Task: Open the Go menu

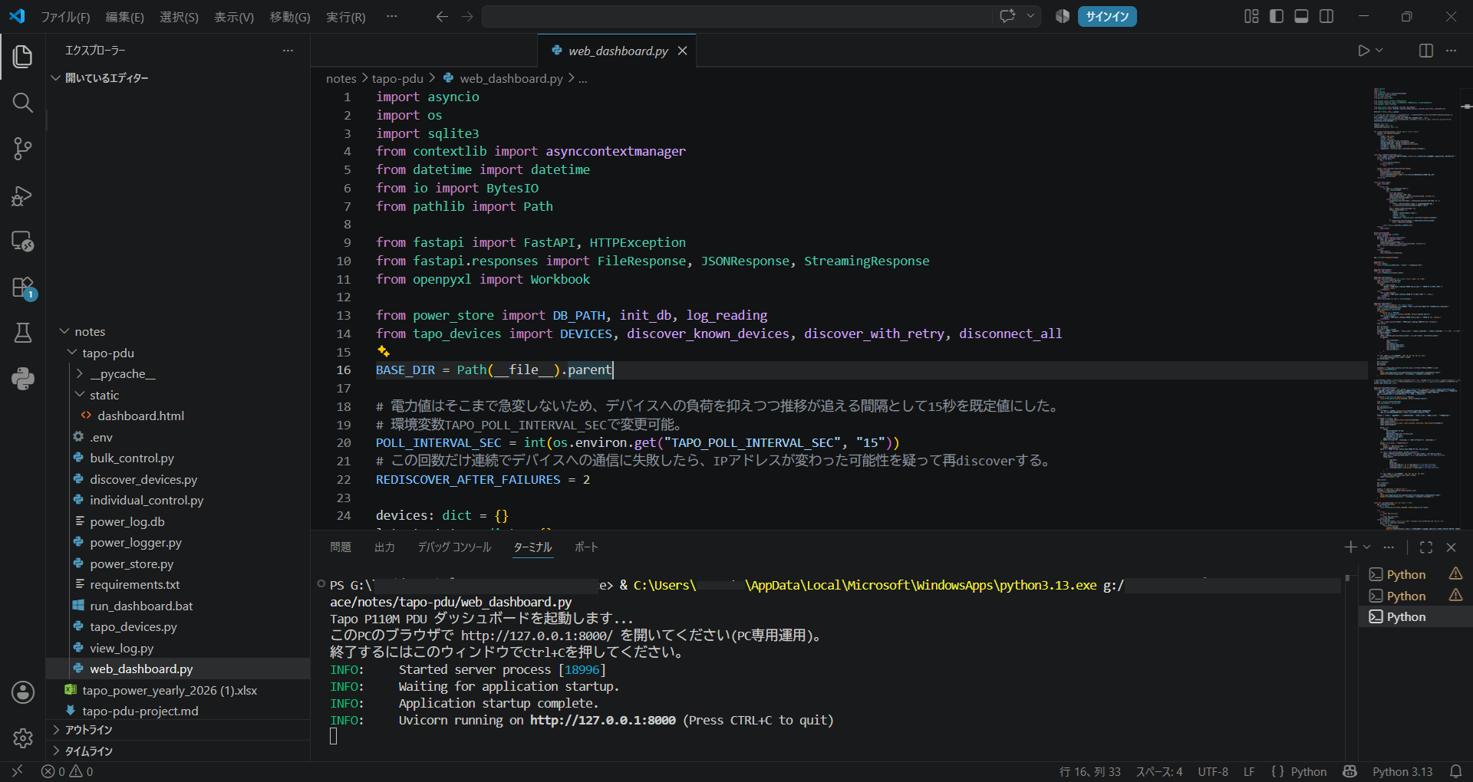Action: [290, 17]
